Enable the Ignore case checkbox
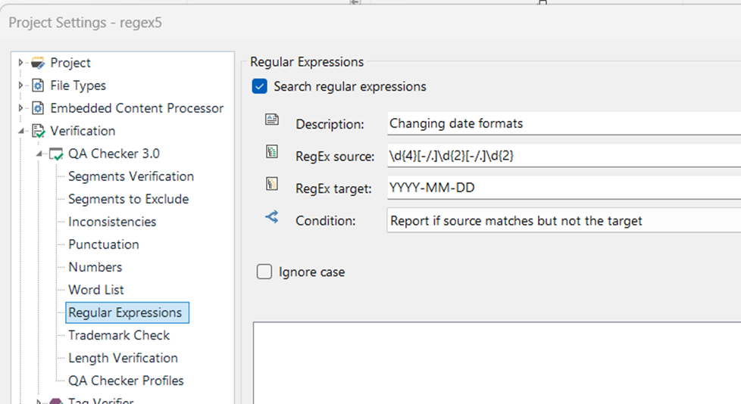The height and width of the screenshot is (404, 741). 264,272
